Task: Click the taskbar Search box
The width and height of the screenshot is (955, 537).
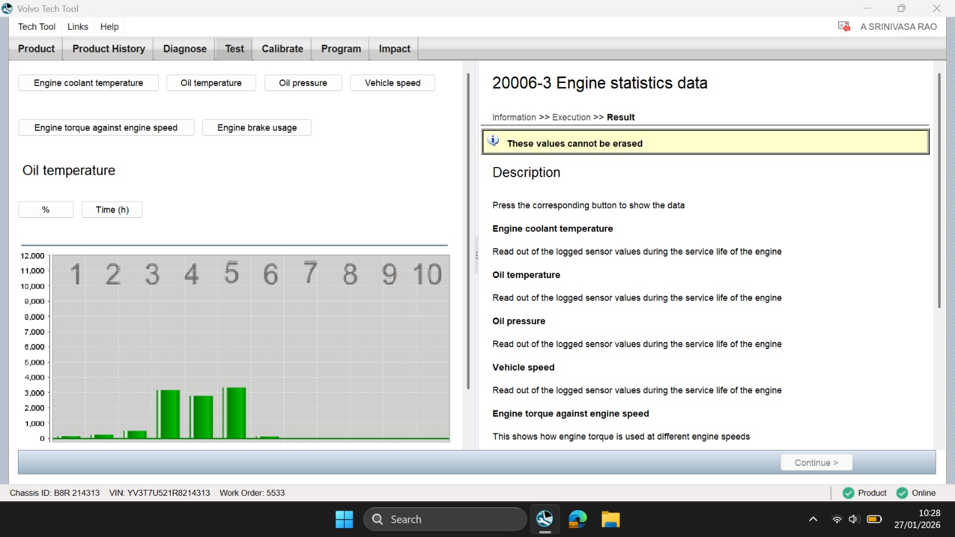Action: (445, 519)
